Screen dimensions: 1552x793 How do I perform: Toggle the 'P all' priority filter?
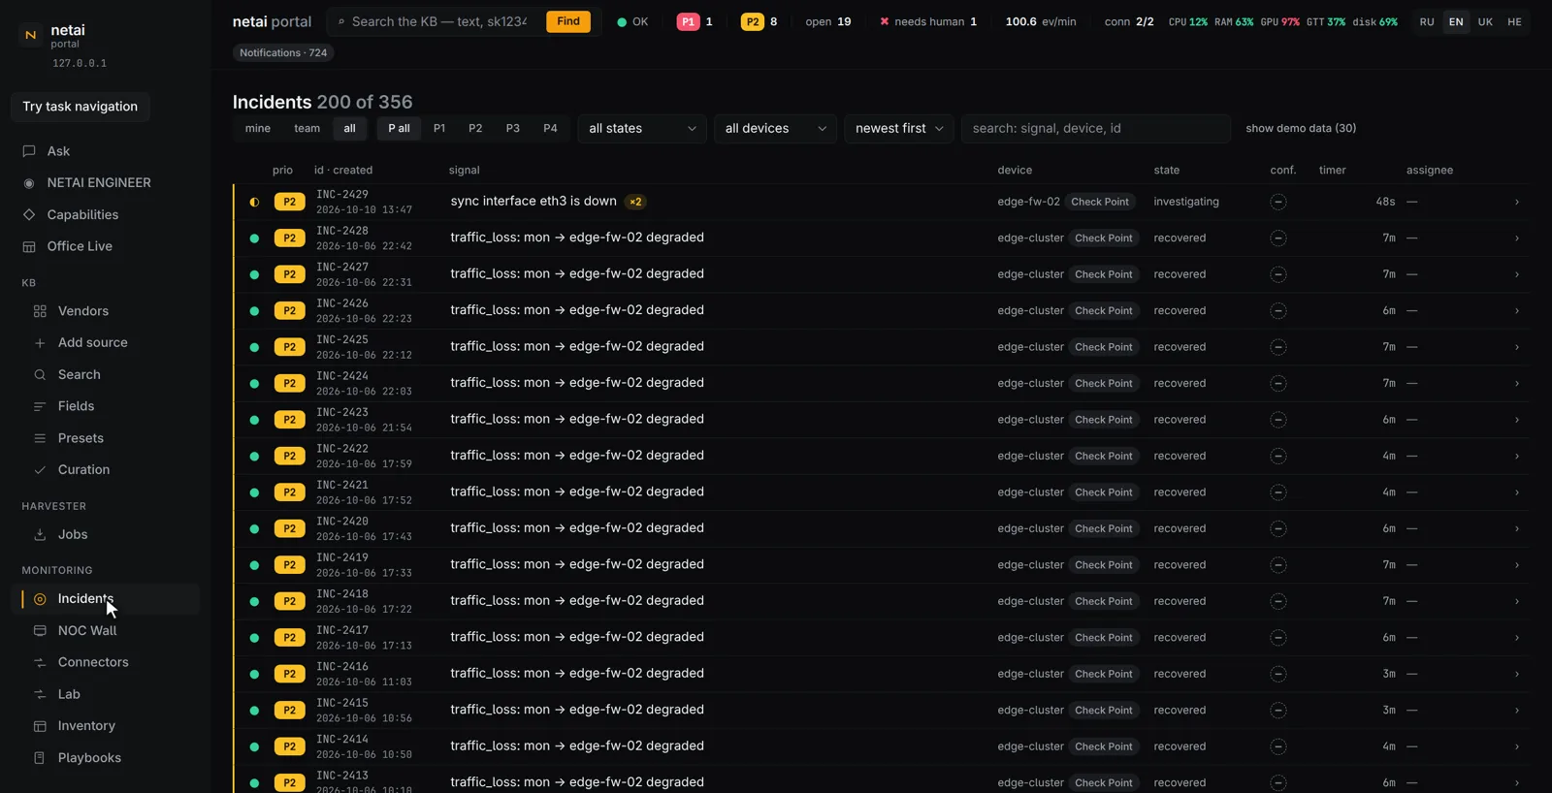click(x=399, y=128)
